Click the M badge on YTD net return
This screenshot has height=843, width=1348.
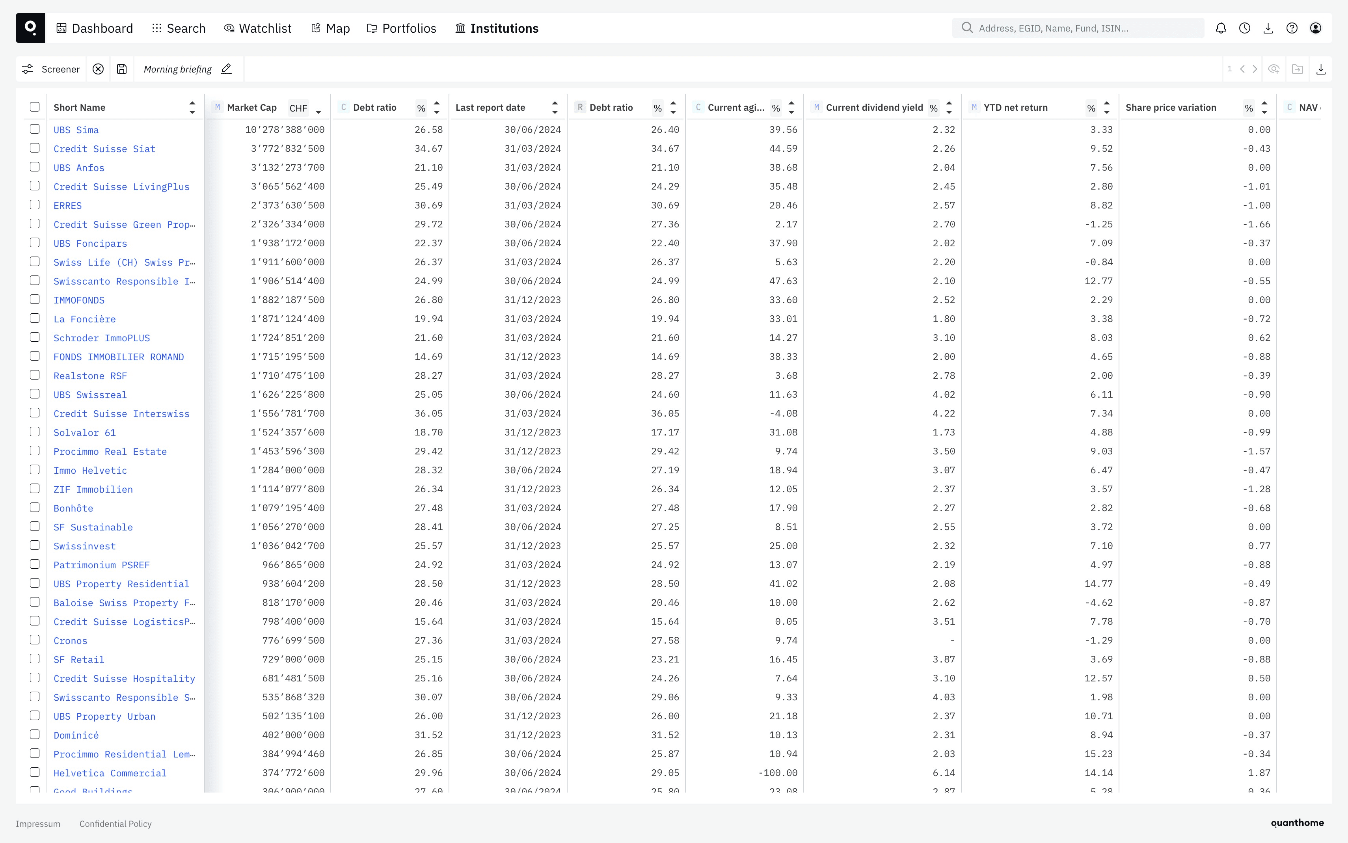pyautogui.click(x=974, y=107)
